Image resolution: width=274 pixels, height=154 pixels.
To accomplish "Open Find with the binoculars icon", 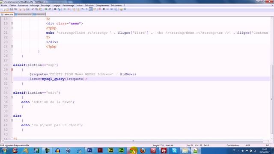I will click(x=55, y=9).
